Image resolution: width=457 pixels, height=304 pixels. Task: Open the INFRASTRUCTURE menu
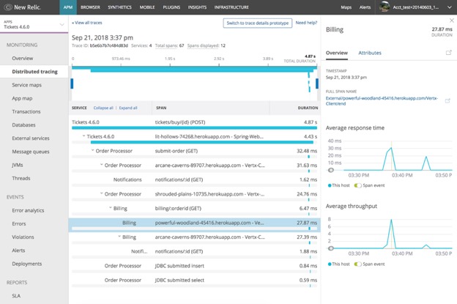point(231,7)
